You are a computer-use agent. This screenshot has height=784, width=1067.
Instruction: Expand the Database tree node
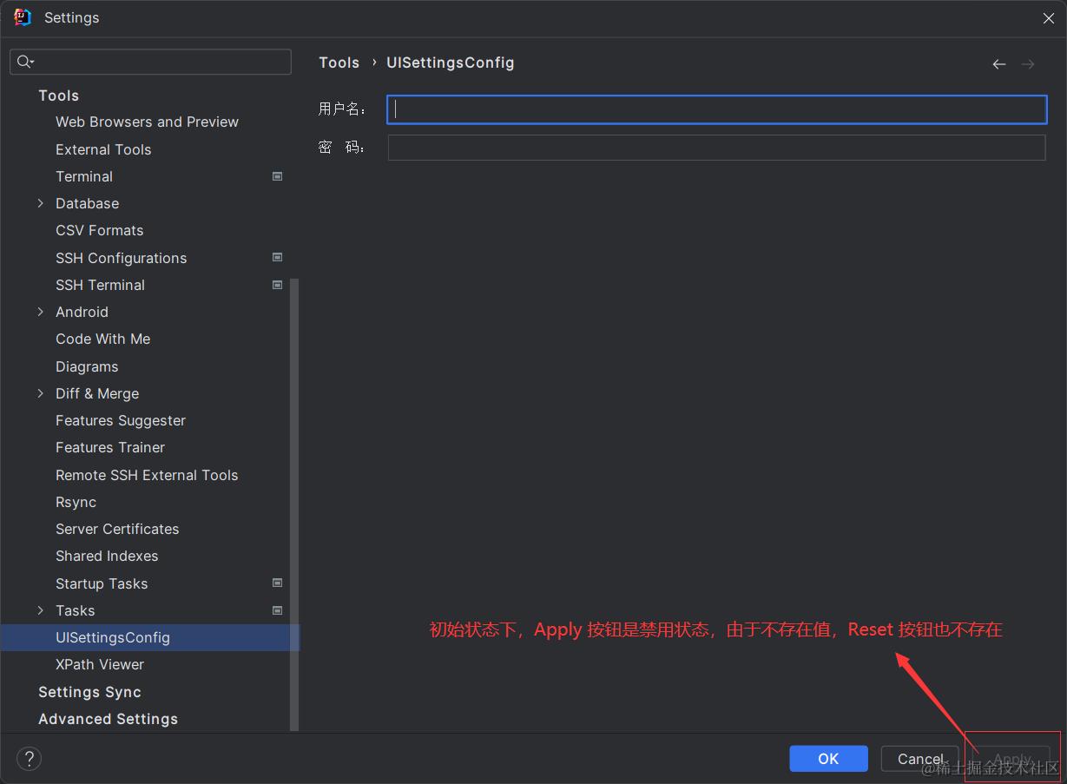click(x=41, y=203)
